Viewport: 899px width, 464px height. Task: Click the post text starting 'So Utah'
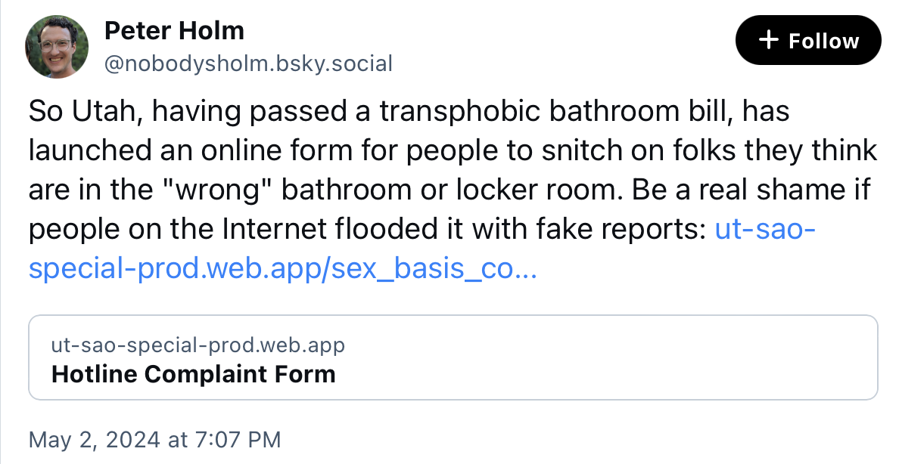453,189
